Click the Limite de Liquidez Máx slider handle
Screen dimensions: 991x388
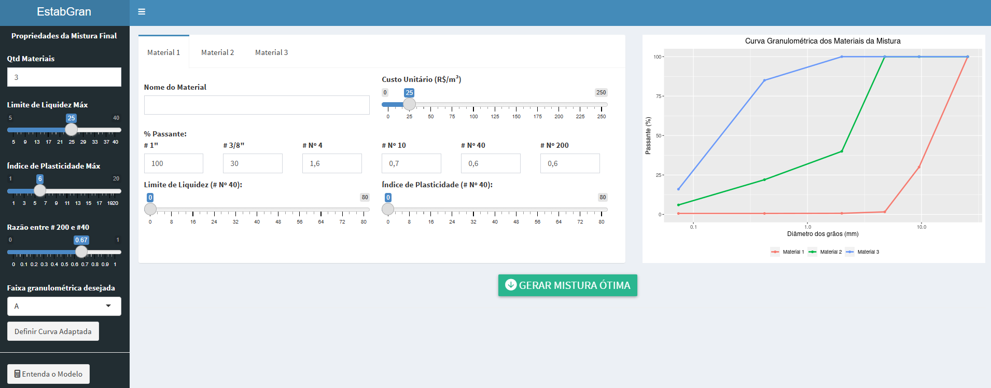[71, 130]
